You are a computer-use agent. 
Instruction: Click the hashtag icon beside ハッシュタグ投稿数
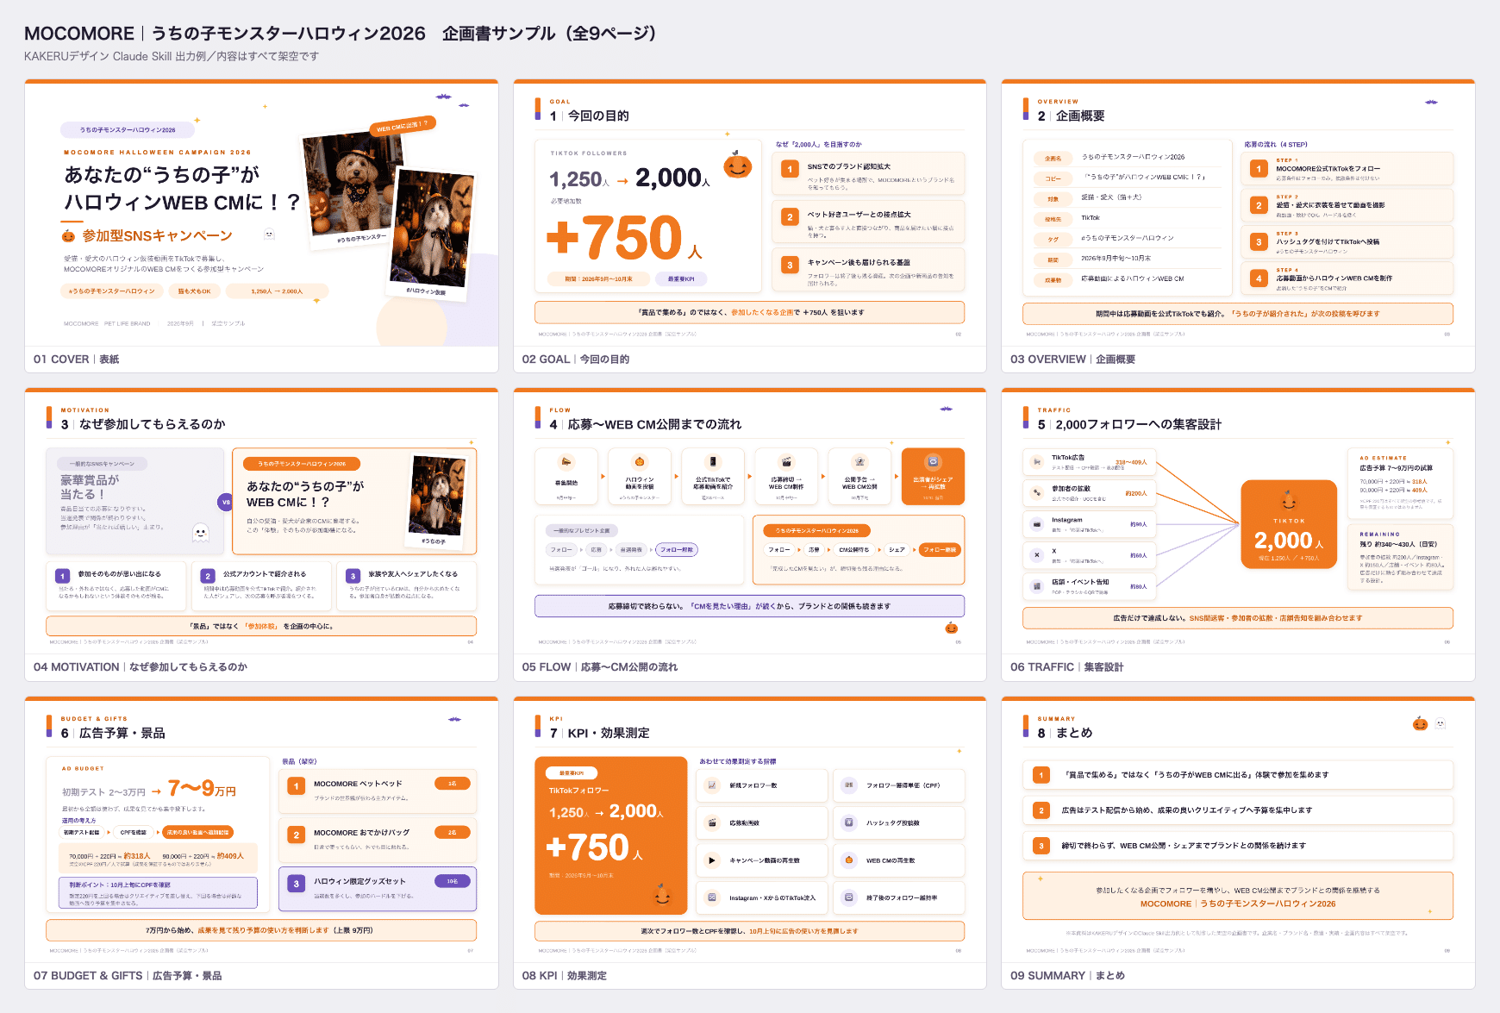pos(848,822)
